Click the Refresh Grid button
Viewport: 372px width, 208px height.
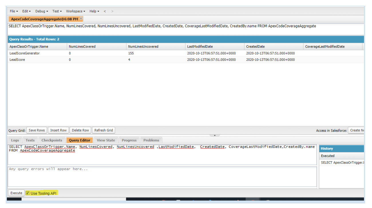[x=104, y=130]
